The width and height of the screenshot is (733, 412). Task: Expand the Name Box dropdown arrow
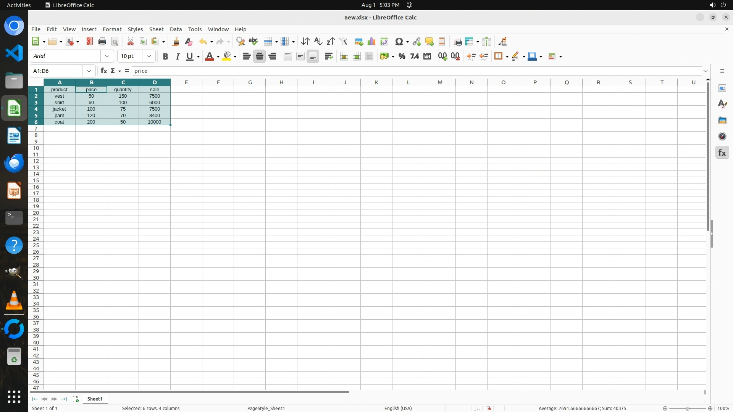(x=89, y=71)
